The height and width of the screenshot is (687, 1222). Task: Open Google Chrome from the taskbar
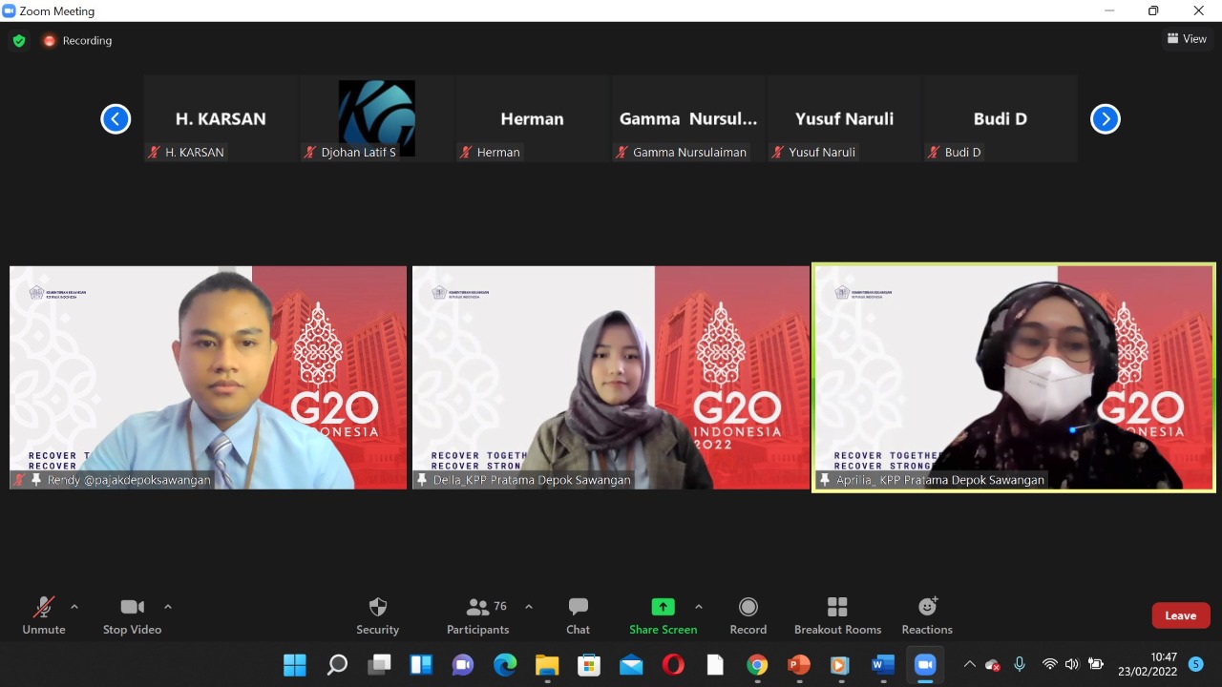click(x=757, y=665)
